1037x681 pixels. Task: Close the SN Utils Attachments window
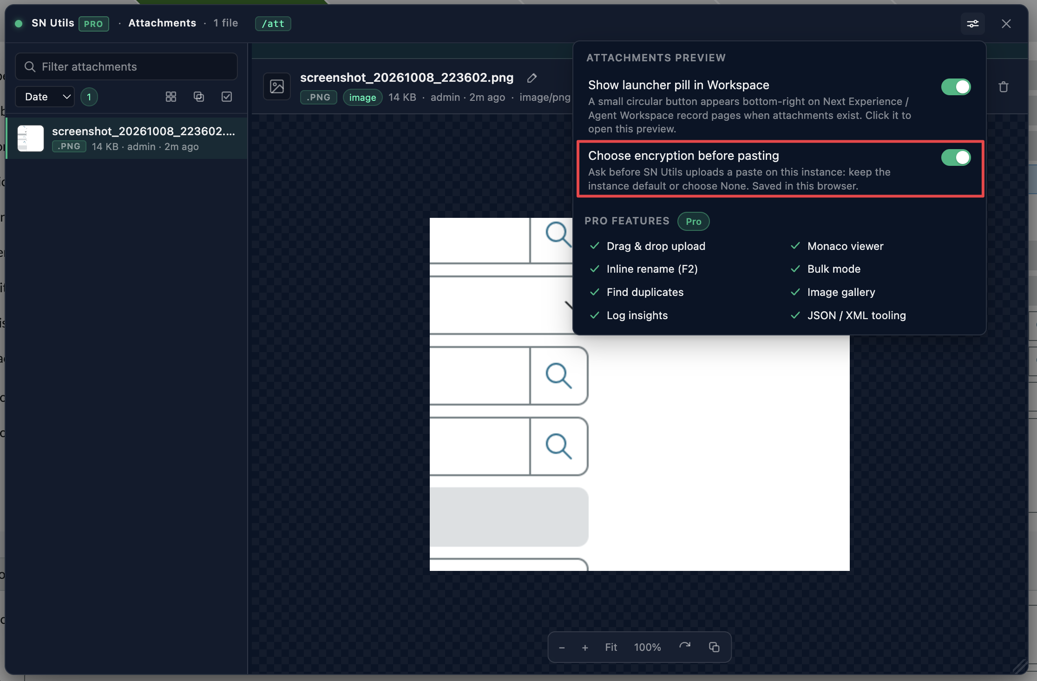pyautogui.click(x=1006, y=24)
